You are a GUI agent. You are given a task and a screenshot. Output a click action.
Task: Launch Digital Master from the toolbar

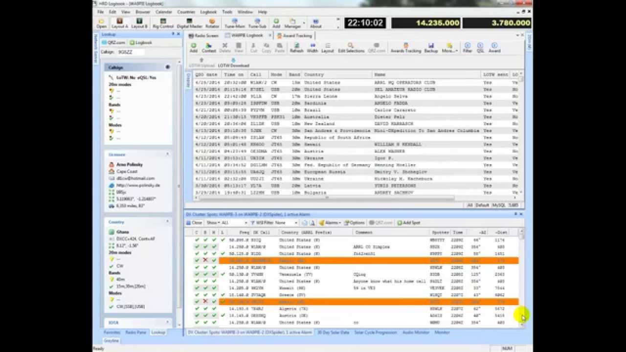pos(189,23)
